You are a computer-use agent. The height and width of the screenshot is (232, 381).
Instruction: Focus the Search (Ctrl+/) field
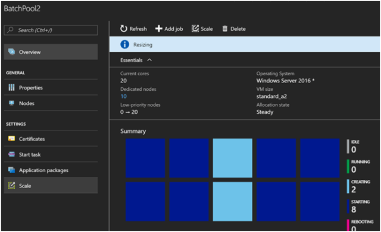coord(51,30)
